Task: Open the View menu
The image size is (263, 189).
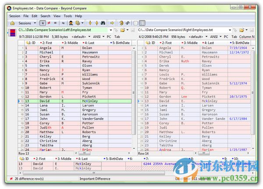Action: click(57, 16)
